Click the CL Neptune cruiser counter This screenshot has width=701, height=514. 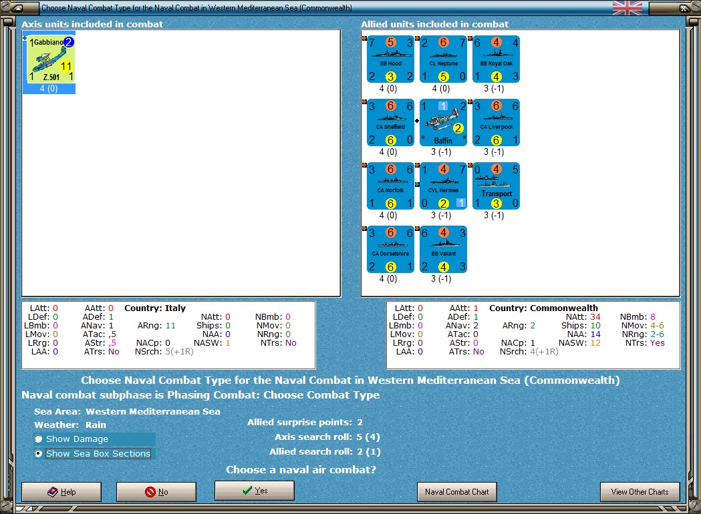pyautogui.click(x=443, y=59)
